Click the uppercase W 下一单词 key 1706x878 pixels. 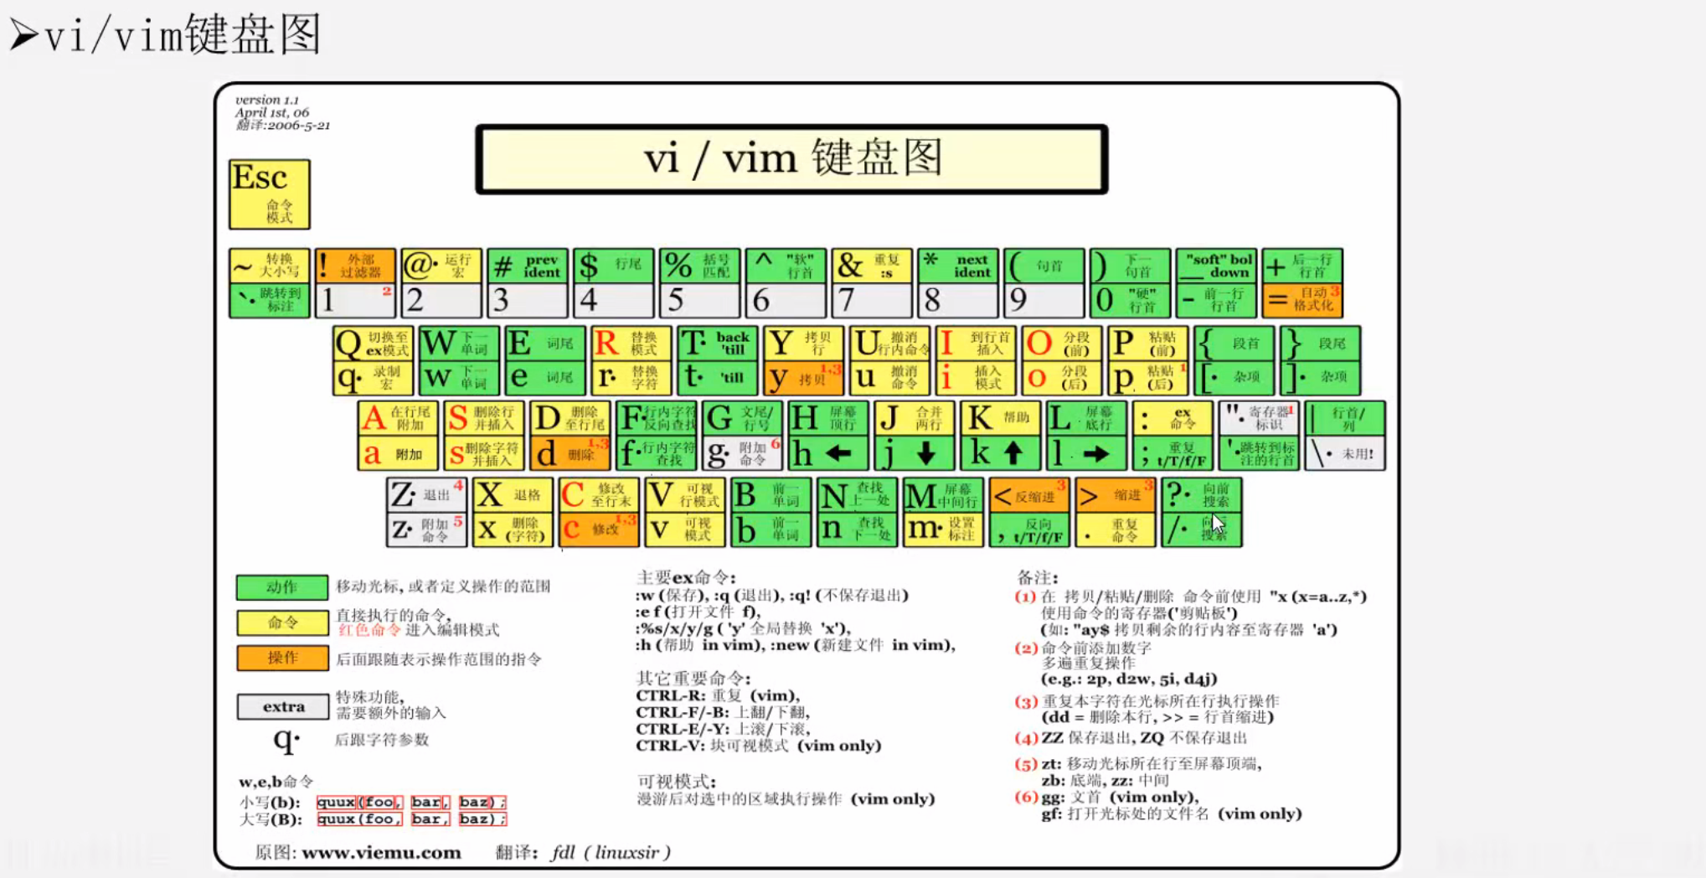click(459, 343)
